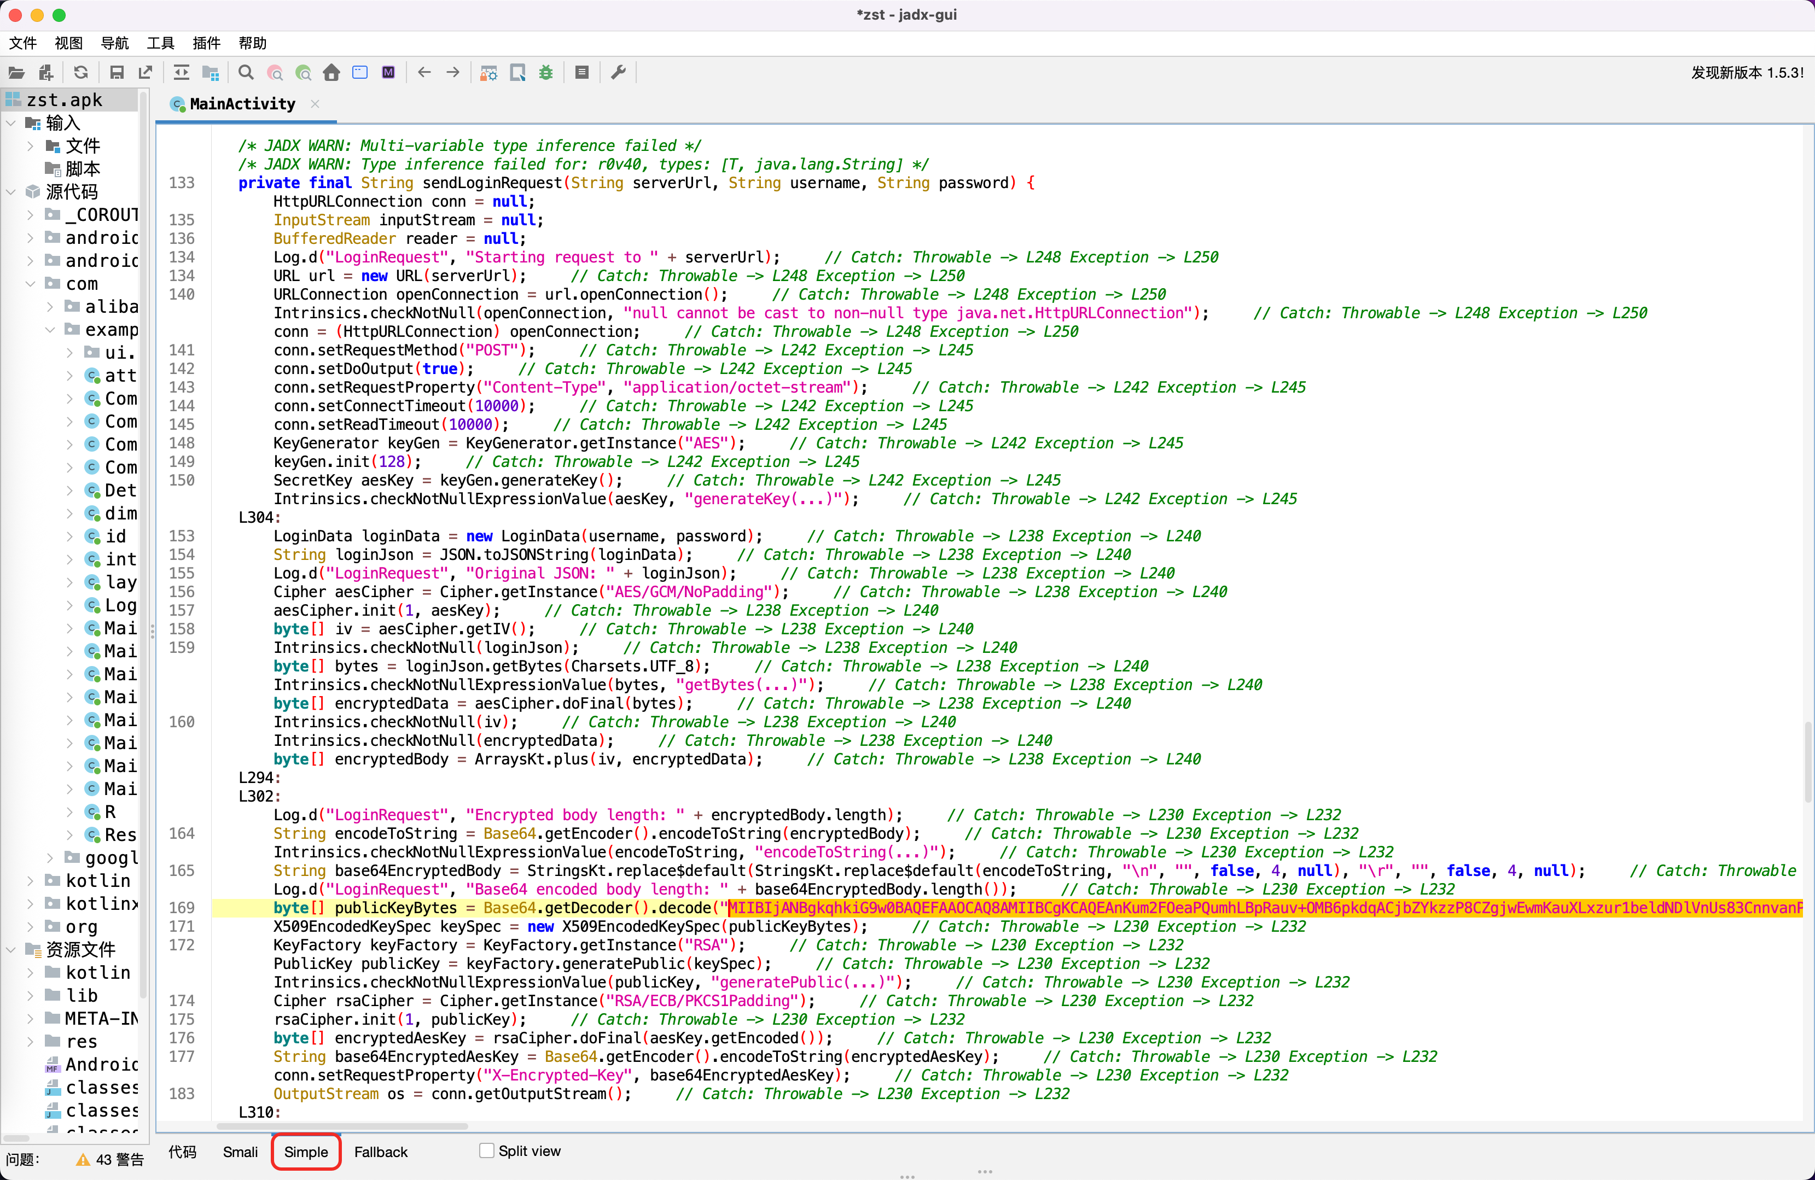
Task: Open text search magnifier tool
Action: (246, 73)
